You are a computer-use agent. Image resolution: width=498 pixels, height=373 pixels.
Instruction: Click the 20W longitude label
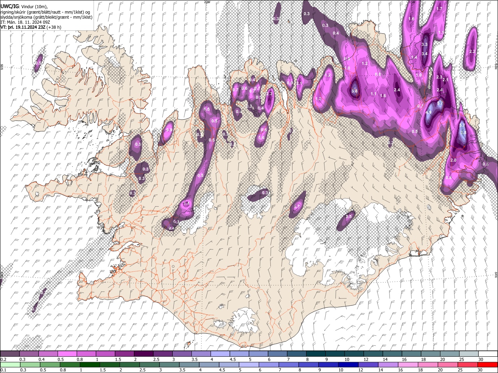tap(207, 2)
